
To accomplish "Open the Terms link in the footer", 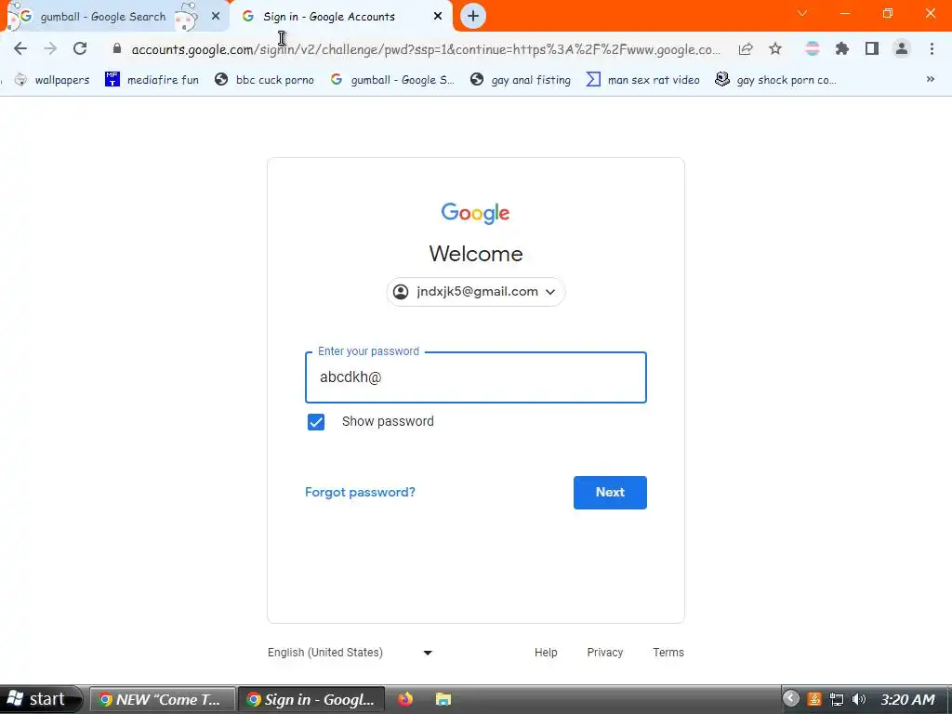I will click(668, 652).
